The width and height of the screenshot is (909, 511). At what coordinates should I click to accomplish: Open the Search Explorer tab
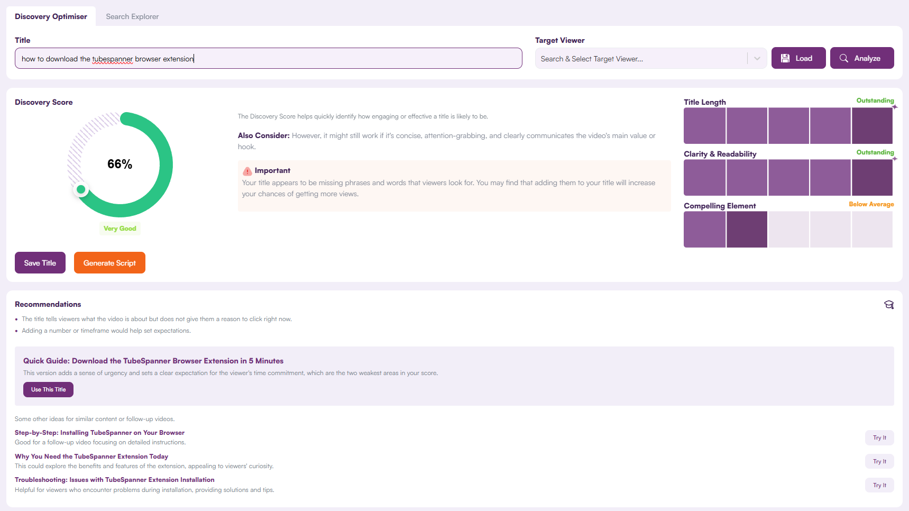(x=132, y=16)
